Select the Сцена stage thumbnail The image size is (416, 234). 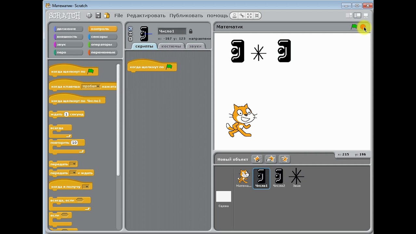(x=224, y=199)
